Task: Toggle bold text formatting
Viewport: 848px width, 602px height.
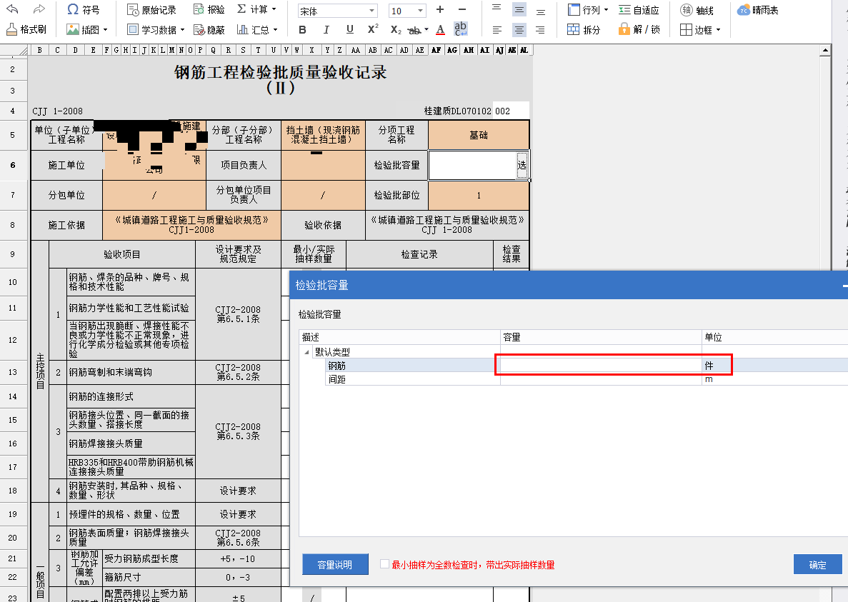Action: [x=301, y=30]
